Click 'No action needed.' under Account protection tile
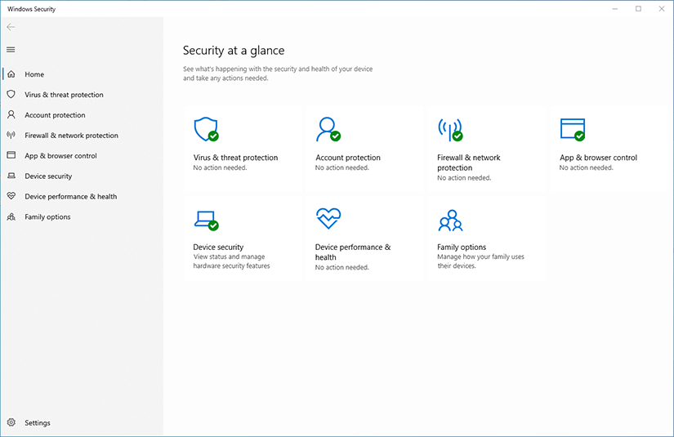674x437 pixels. point(342,167)
